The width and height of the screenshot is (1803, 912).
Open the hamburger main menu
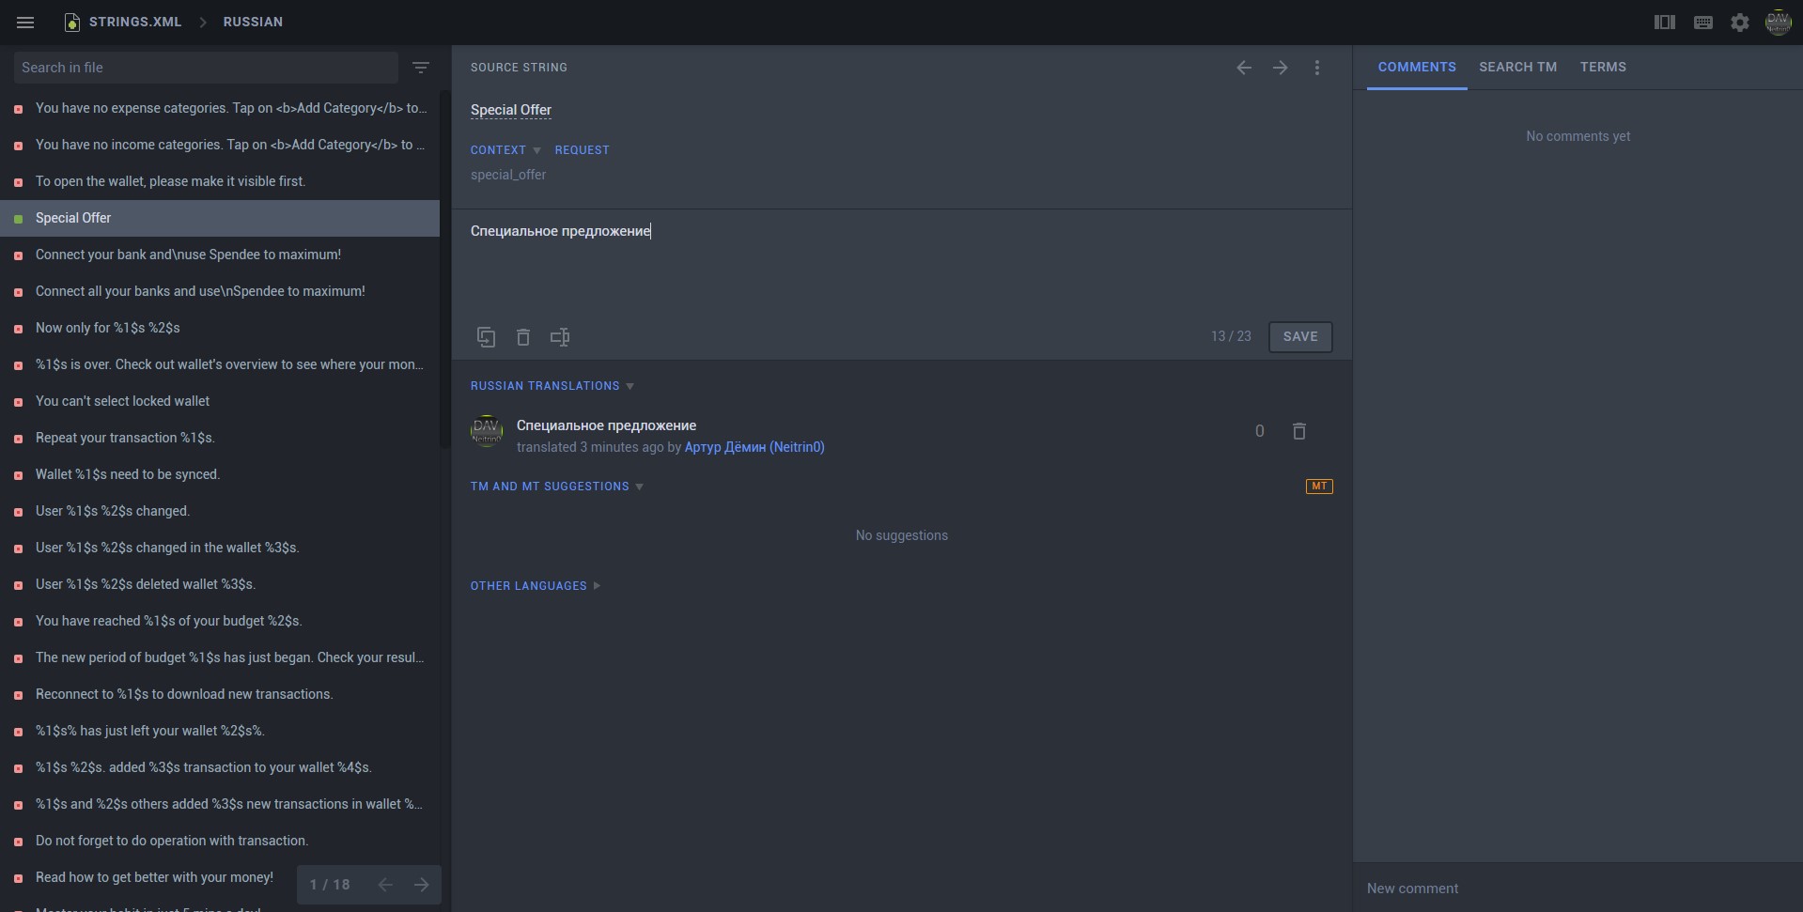(25, 22)
